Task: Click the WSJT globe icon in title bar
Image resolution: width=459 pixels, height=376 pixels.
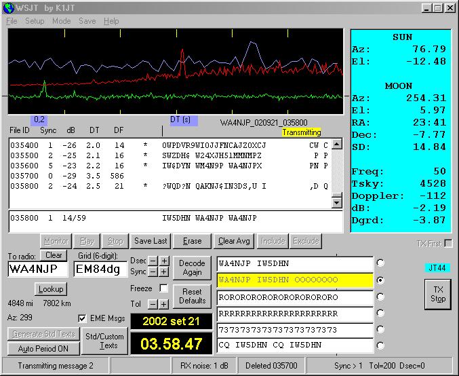Action: 8,7
